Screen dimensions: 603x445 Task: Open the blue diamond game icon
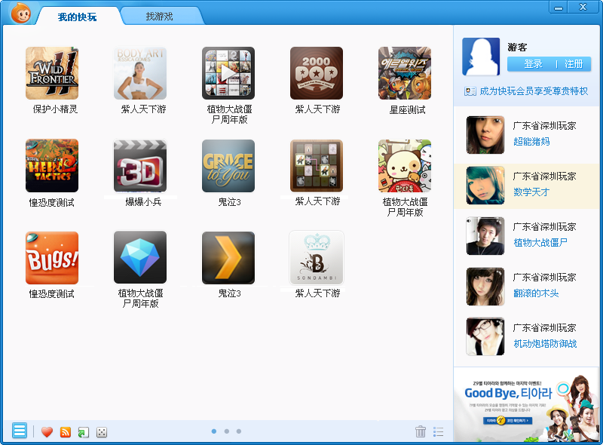(x=140, y=257)
